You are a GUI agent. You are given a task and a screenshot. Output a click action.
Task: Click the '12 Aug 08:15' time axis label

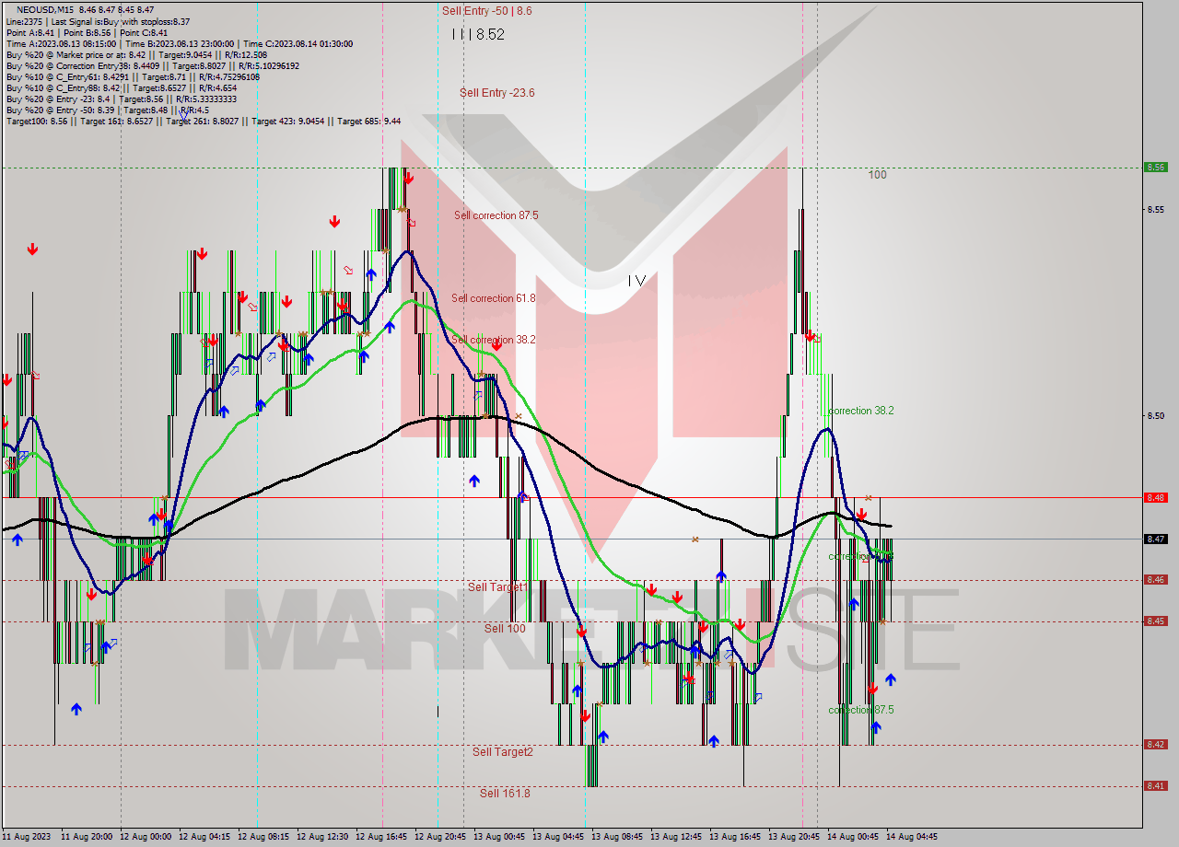tap(263, 837)
